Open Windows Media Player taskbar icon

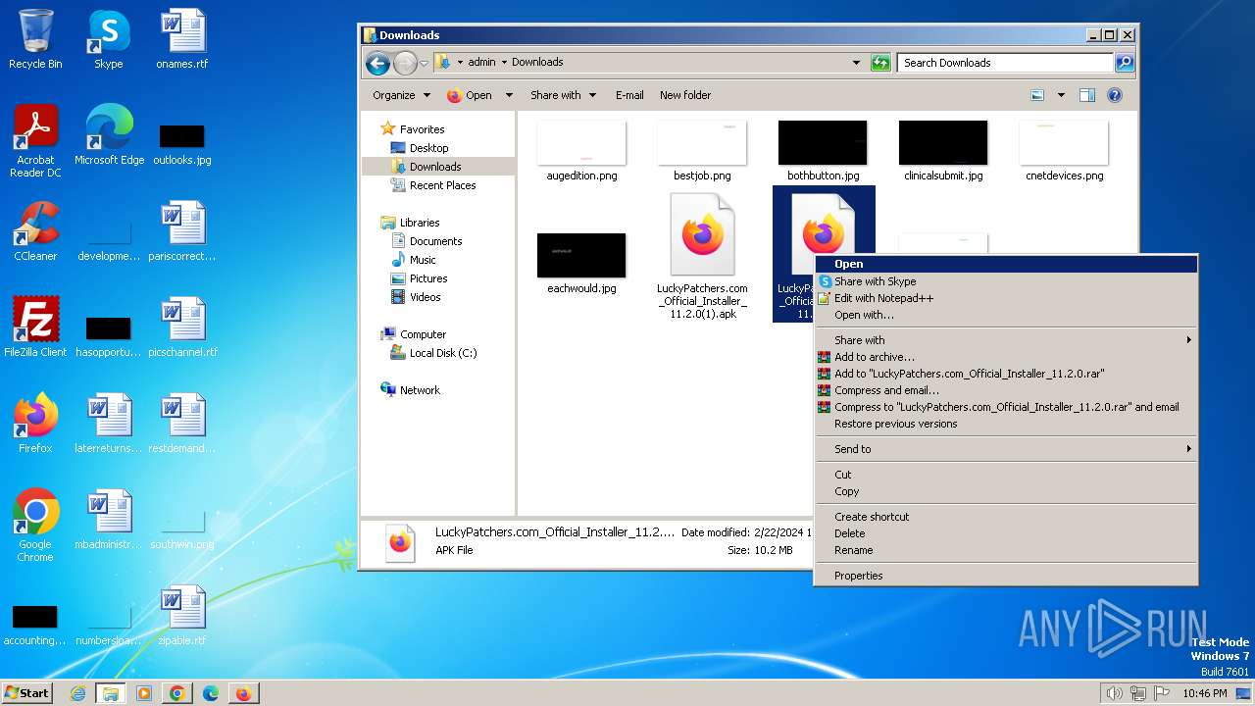(144, 693)
